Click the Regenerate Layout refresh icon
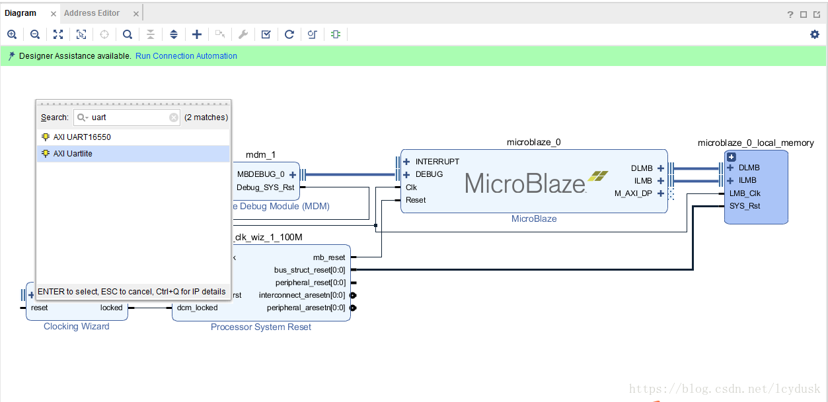Viewport: 828px width, 402px height. (289, 34)
